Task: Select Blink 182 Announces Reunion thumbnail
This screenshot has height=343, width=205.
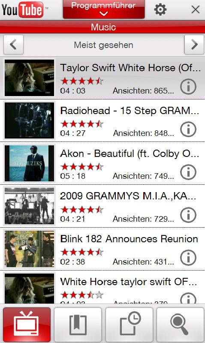Action: [x=29, y=249]
